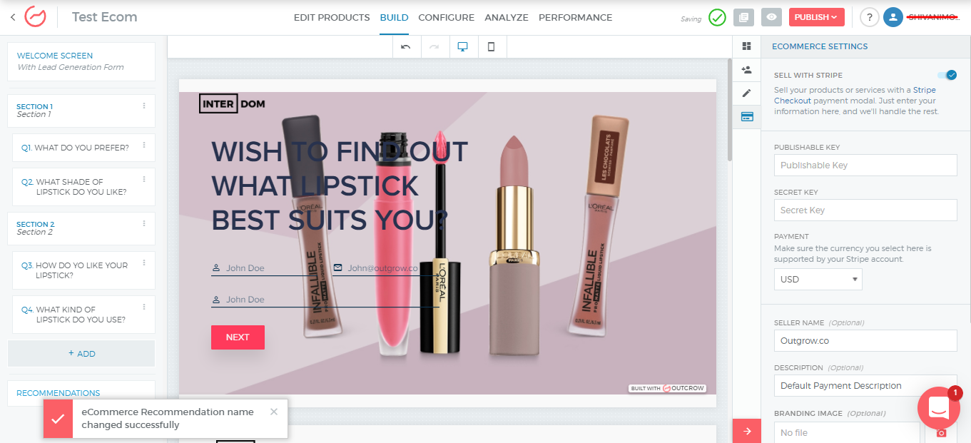This screenshot has height=443, width=971.
Task: Click the Seller Name field
Action: [865, 340]
